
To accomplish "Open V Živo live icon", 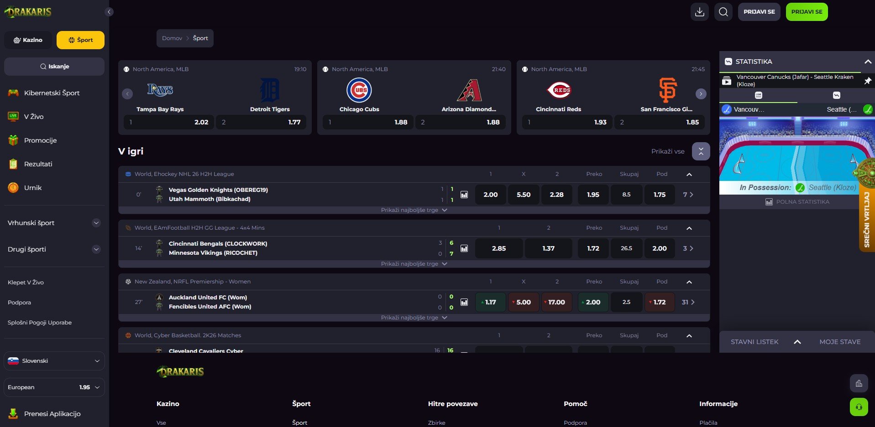I will [x=13, y=117].
